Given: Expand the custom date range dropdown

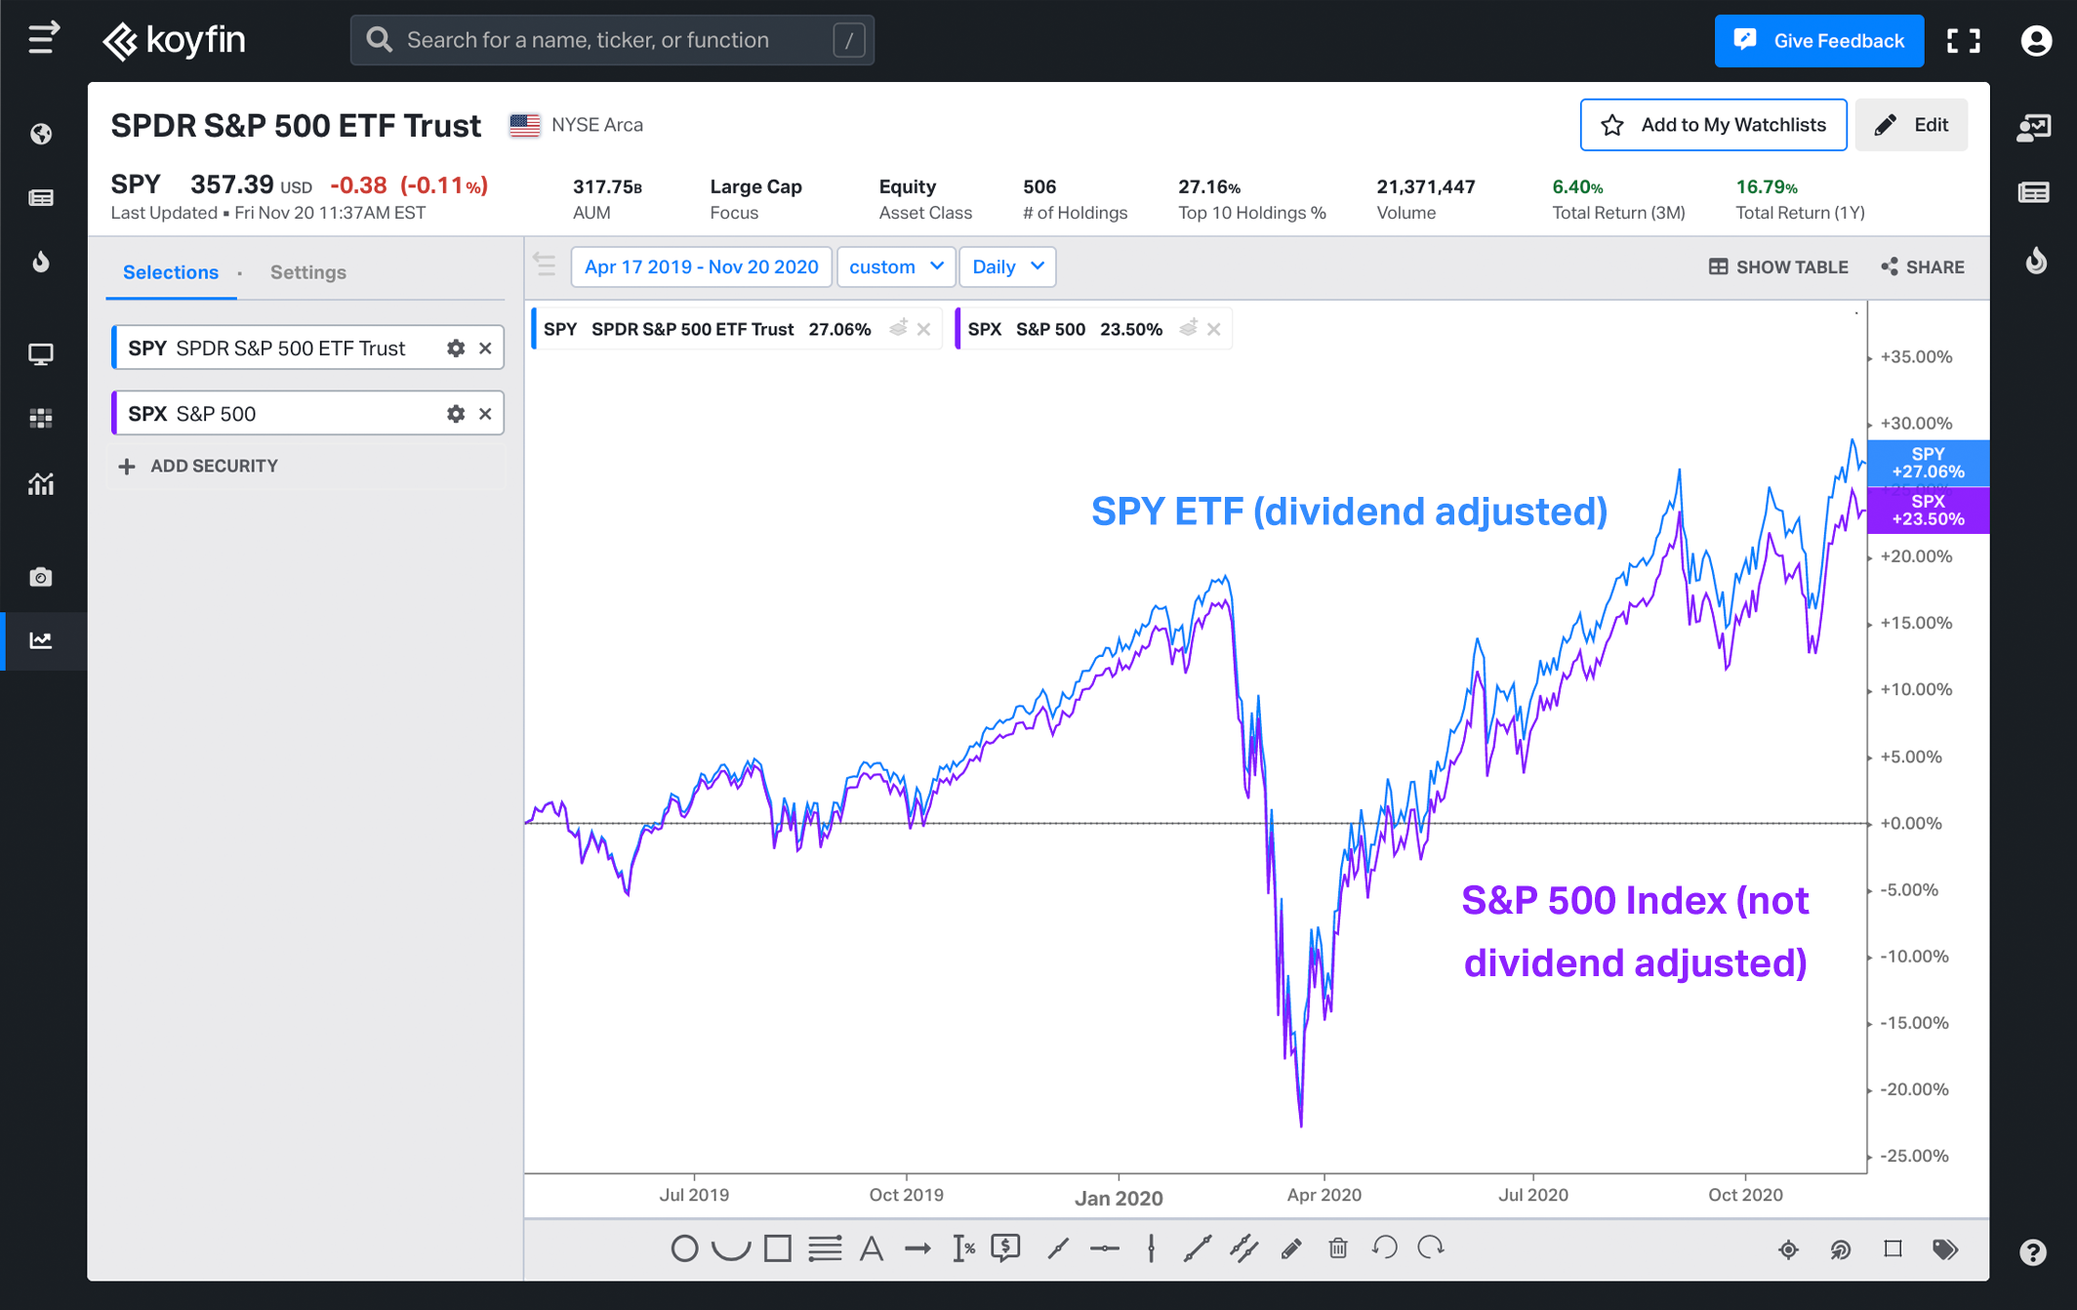Looking at the screenshot, I should [890, 267].
